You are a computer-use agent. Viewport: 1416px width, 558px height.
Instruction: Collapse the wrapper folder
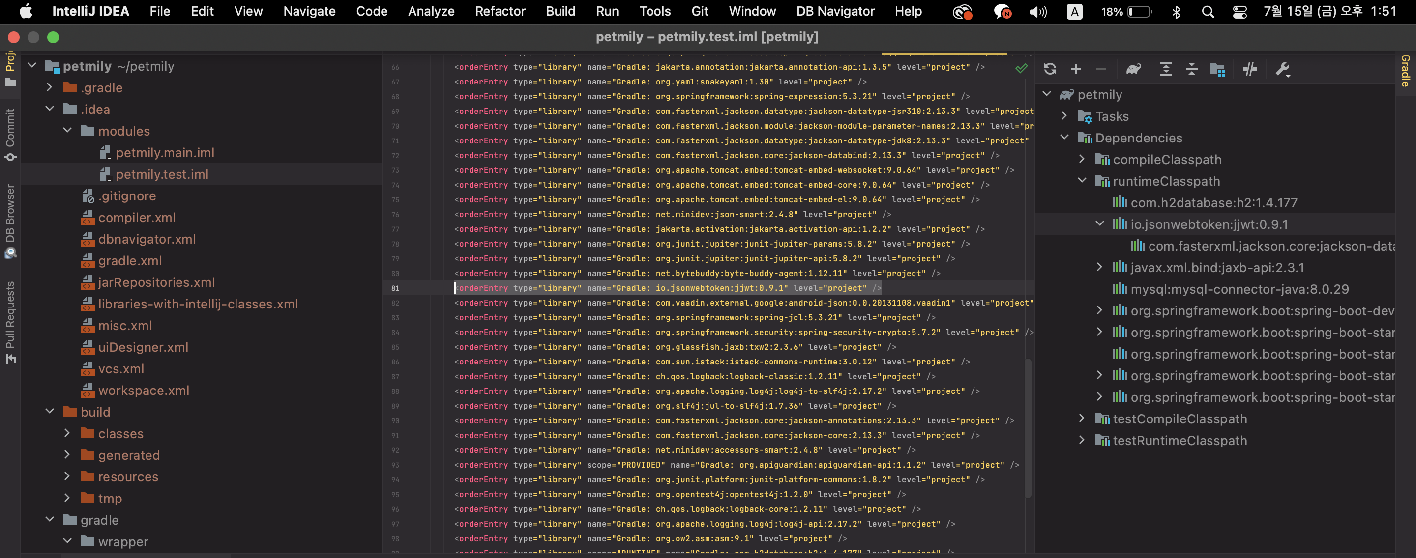(67, 541)
